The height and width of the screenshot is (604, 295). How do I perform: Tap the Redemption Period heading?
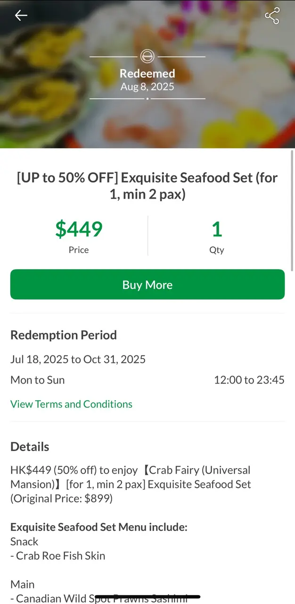(64, 335)
